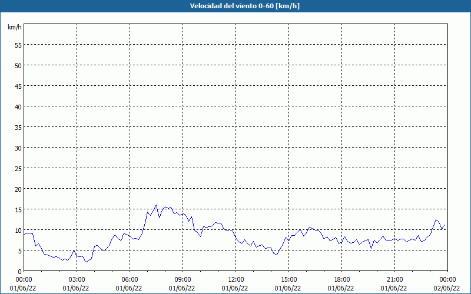
Task: Click the 21:00 time axis label
Action: click(394, 280)
